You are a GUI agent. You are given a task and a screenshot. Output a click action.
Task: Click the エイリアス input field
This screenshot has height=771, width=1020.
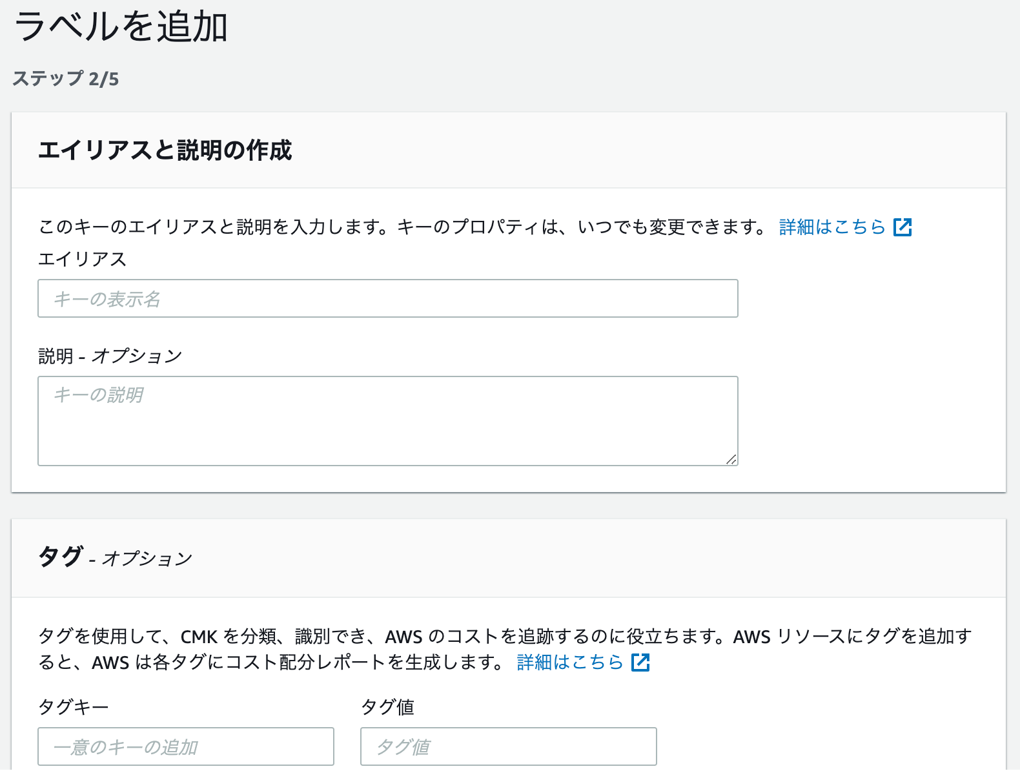pos(387,298)
